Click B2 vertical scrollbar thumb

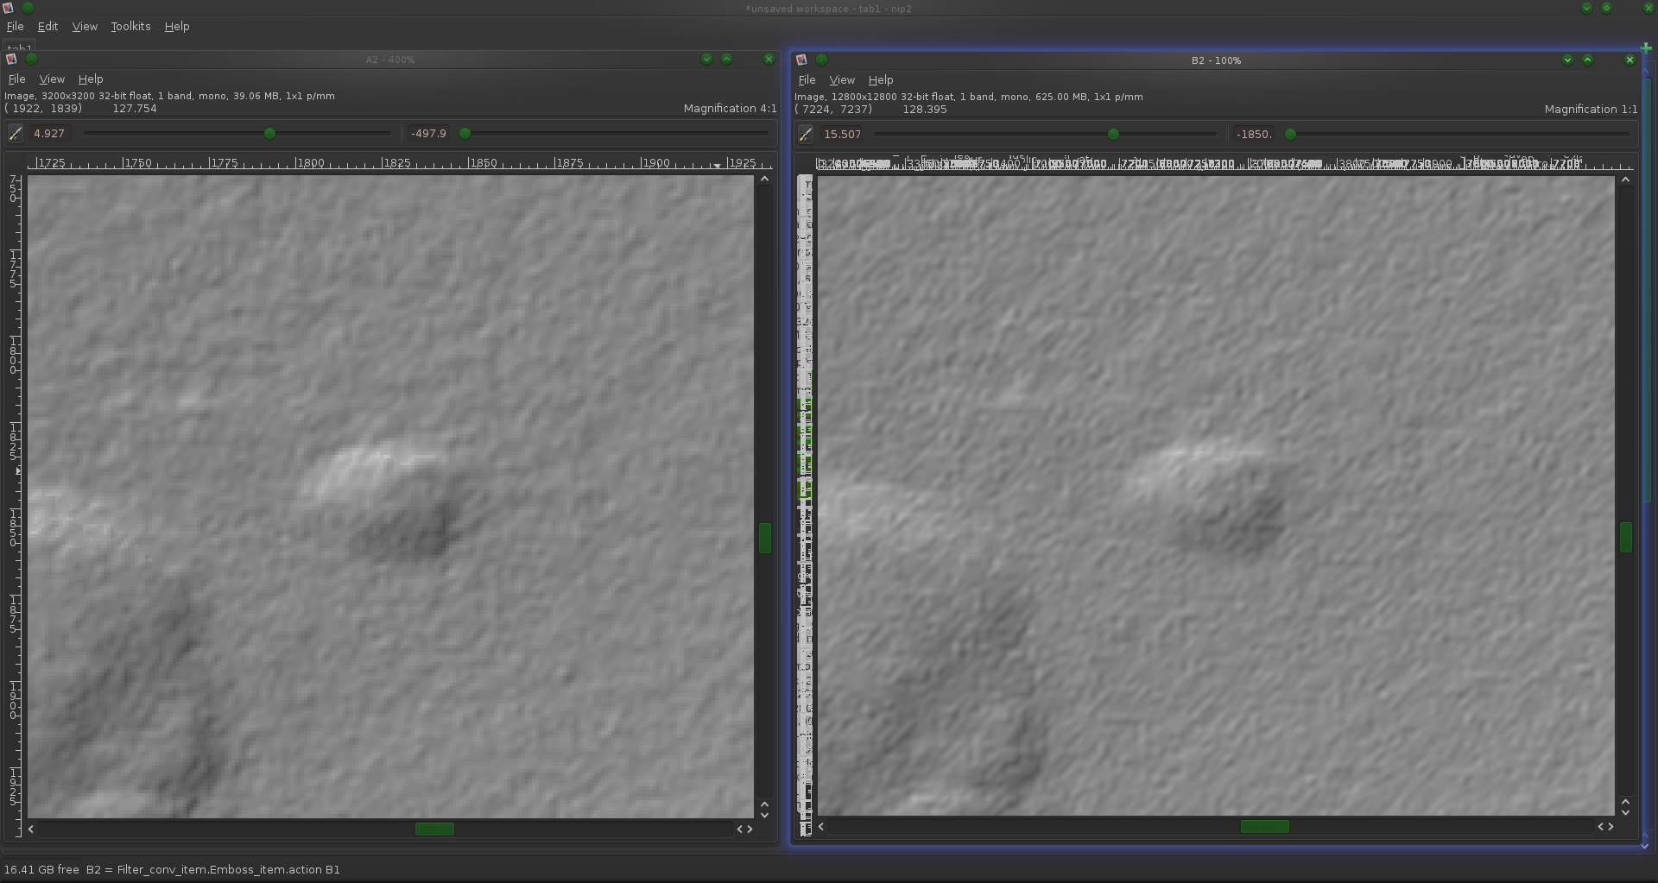[1625, 537]
